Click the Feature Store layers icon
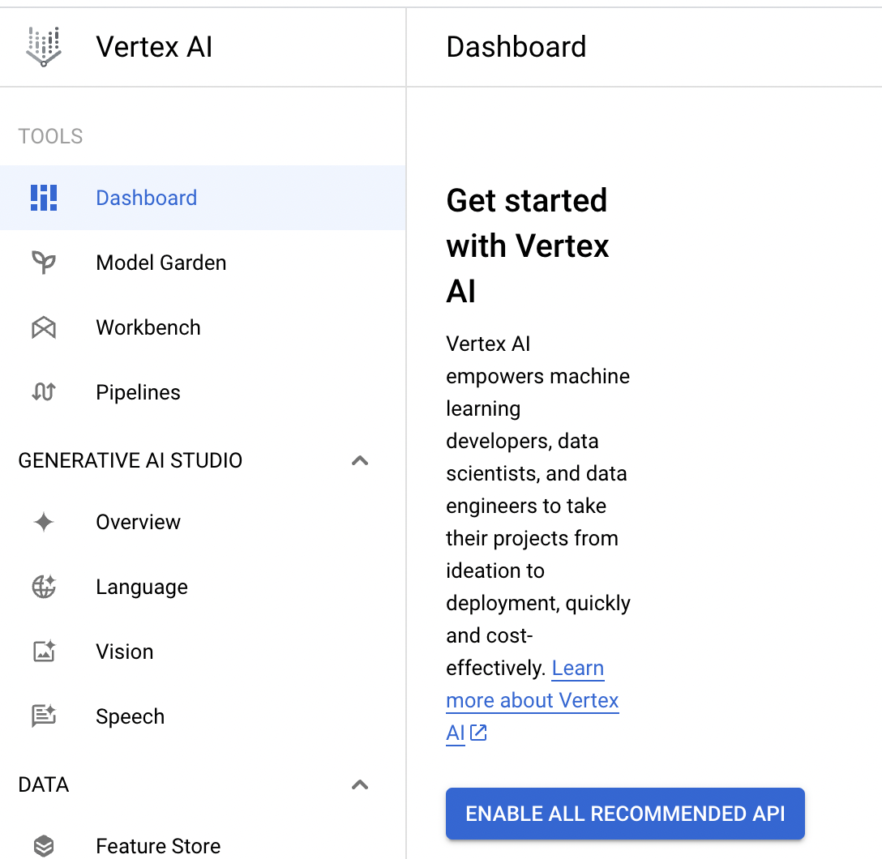Image resolution: width=882 pixels, height=859 pixels. [44, 846]
